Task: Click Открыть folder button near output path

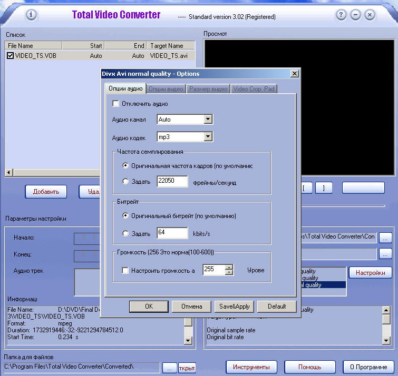Action: point(187,368)
